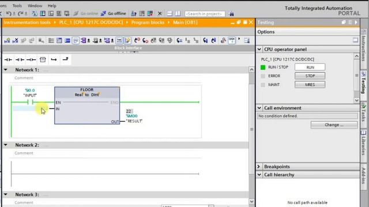
Task: Open the operand display dropdown arrow
Action: [x=89, y=41]
